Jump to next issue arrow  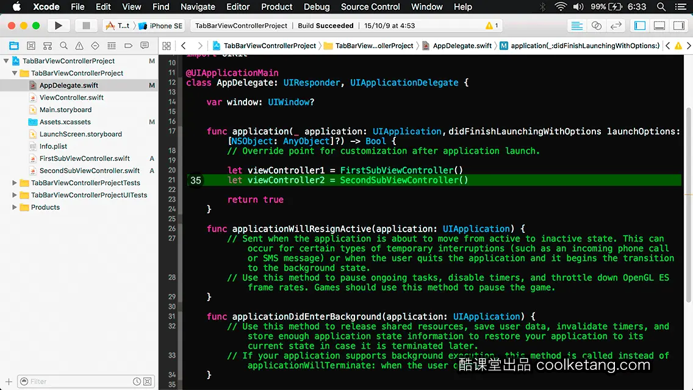click(x=689, y=46)
